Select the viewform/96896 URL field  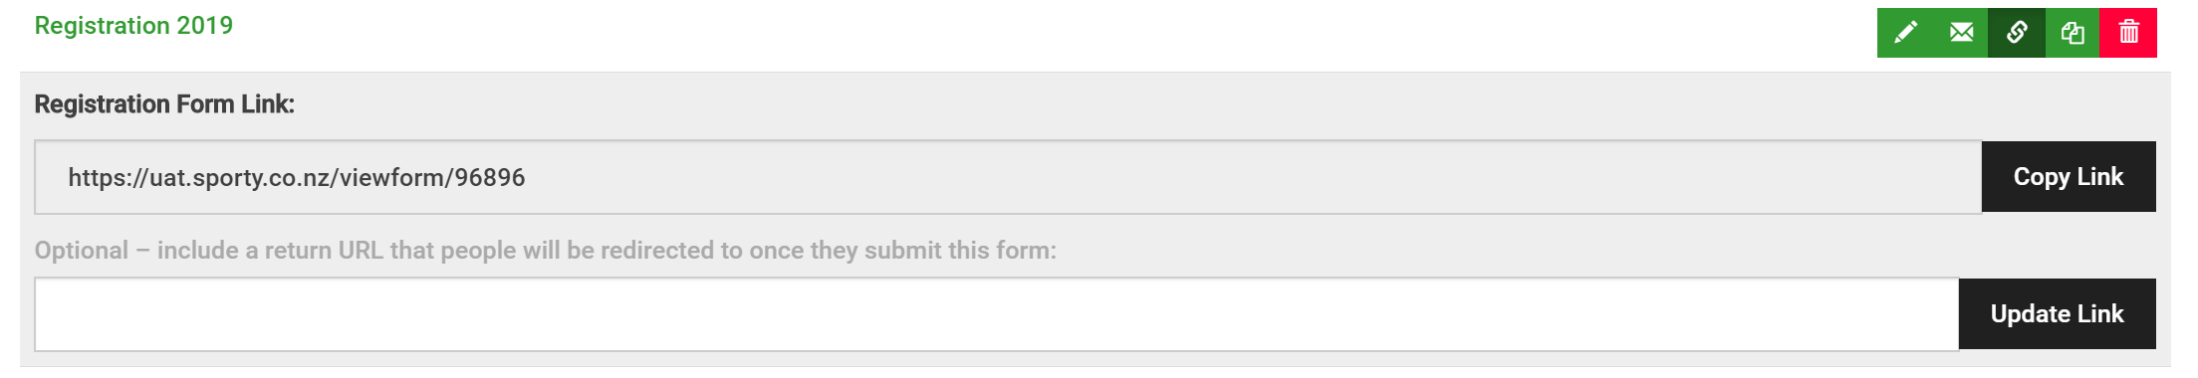pyautogui.click(x=1008, y=177)
